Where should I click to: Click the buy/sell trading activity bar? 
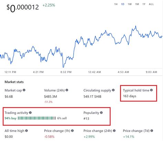[x=37, y=118]
